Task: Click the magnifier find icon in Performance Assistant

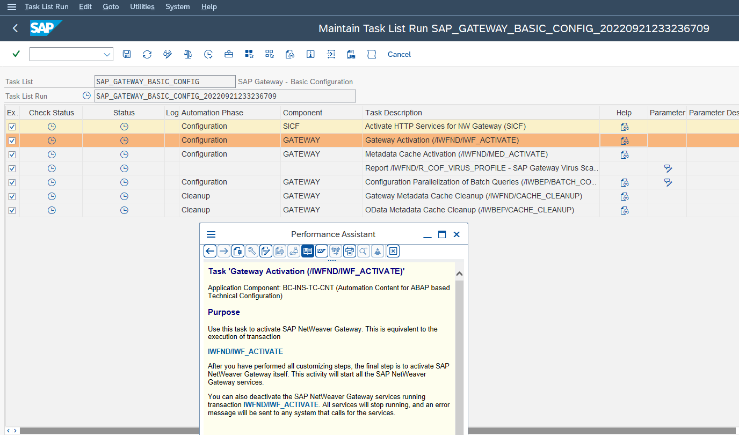Action: click(x=364, y=251)
